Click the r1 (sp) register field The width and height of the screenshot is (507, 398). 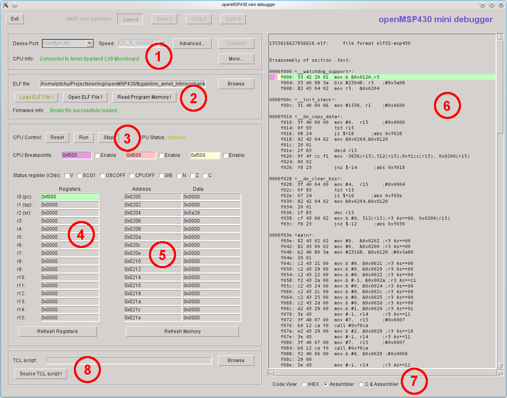pos(70,205)
